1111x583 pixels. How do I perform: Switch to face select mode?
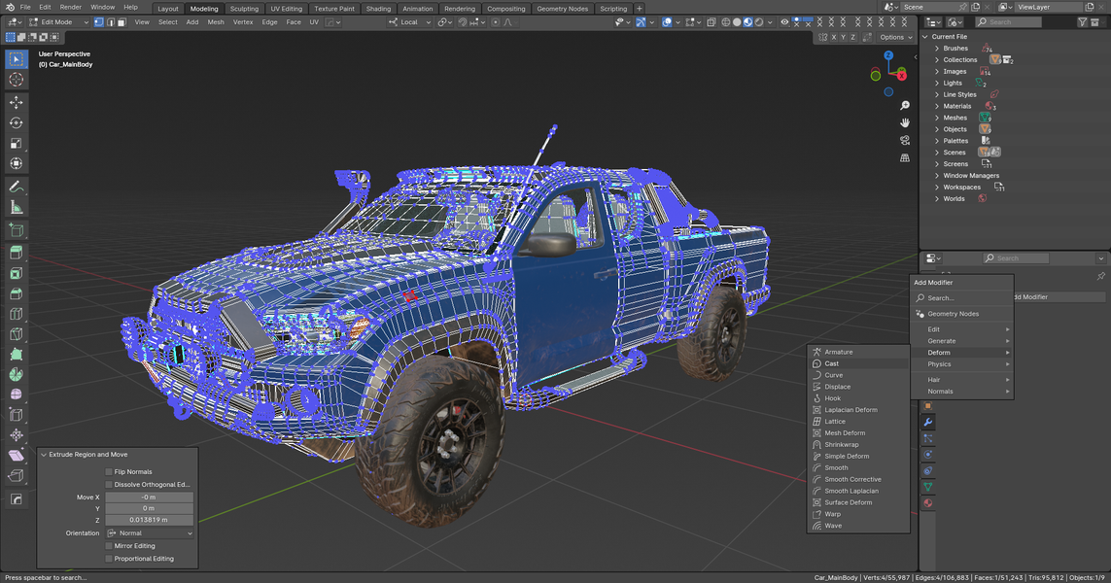[122, 21]
